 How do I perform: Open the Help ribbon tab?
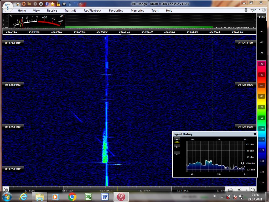tap(169, 11)
